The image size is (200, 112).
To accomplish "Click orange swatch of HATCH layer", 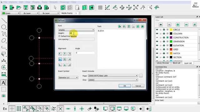I will pyautogui.click(x=171, y=53).
